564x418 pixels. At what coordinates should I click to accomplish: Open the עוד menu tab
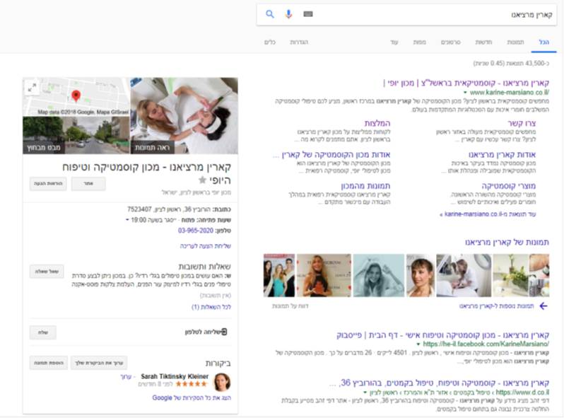pos(394,42)
